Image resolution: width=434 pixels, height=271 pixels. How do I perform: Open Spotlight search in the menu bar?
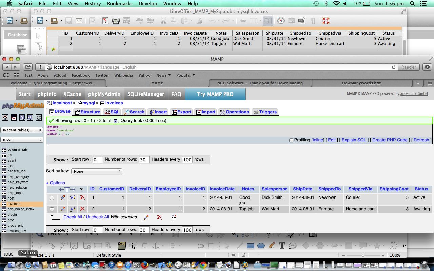pyautogui.click(x=412, y=4)
